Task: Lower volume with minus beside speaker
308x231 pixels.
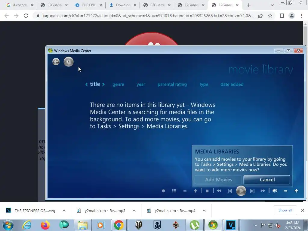Action: point(286,191)
